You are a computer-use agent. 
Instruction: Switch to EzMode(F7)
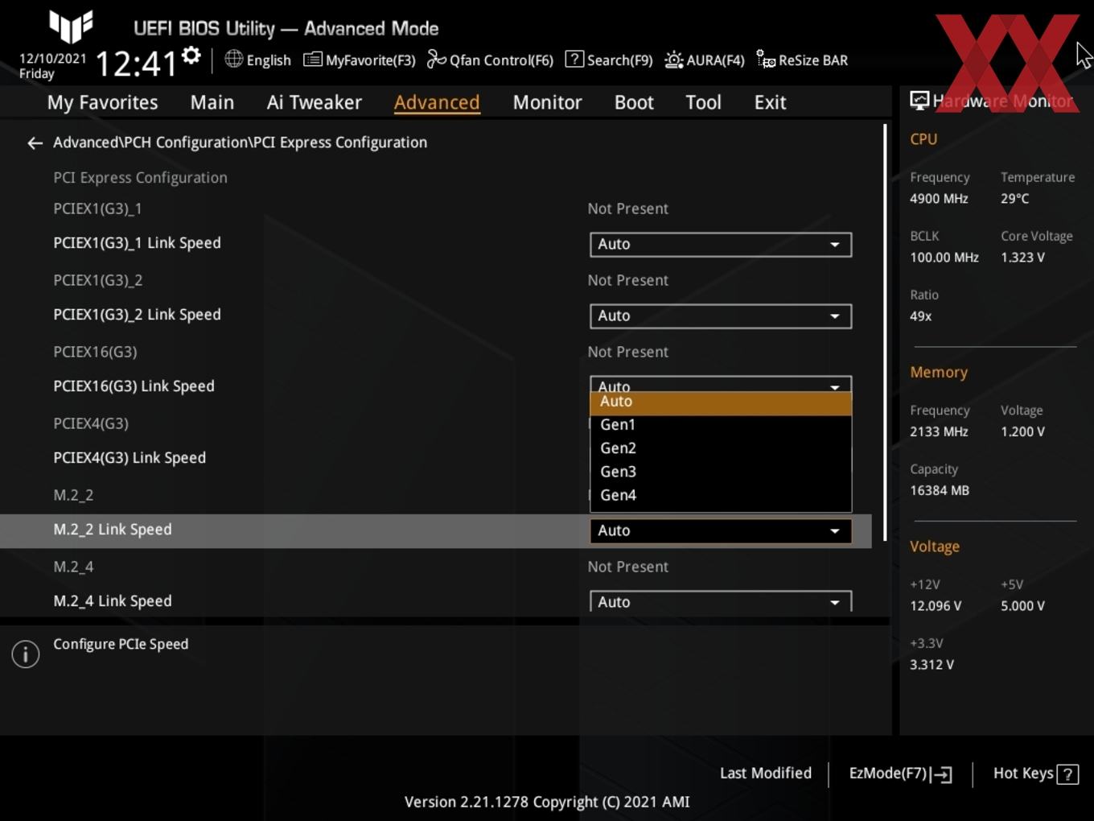click(x=900, y=774)
